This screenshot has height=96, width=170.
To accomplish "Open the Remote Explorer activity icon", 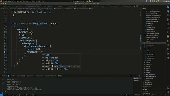I will [x=168, y=28].
